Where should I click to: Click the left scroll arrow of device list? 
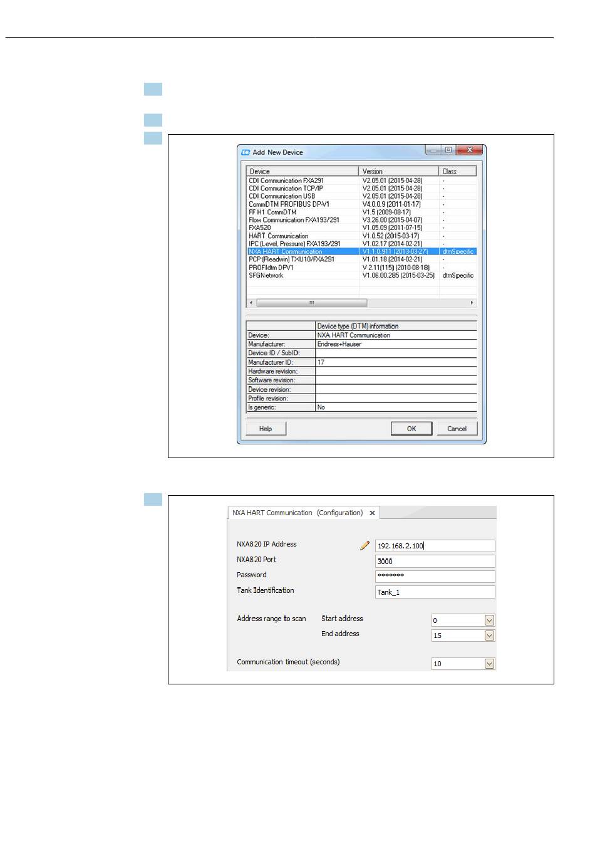(x=251, y=303)
